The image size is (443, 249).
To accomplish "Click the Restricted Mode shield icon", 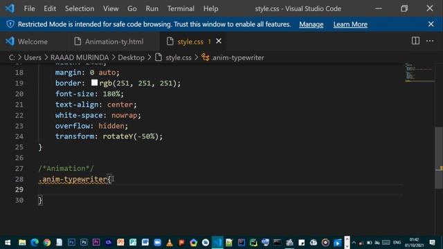I will pyautogui.click(x=10, y=24).
